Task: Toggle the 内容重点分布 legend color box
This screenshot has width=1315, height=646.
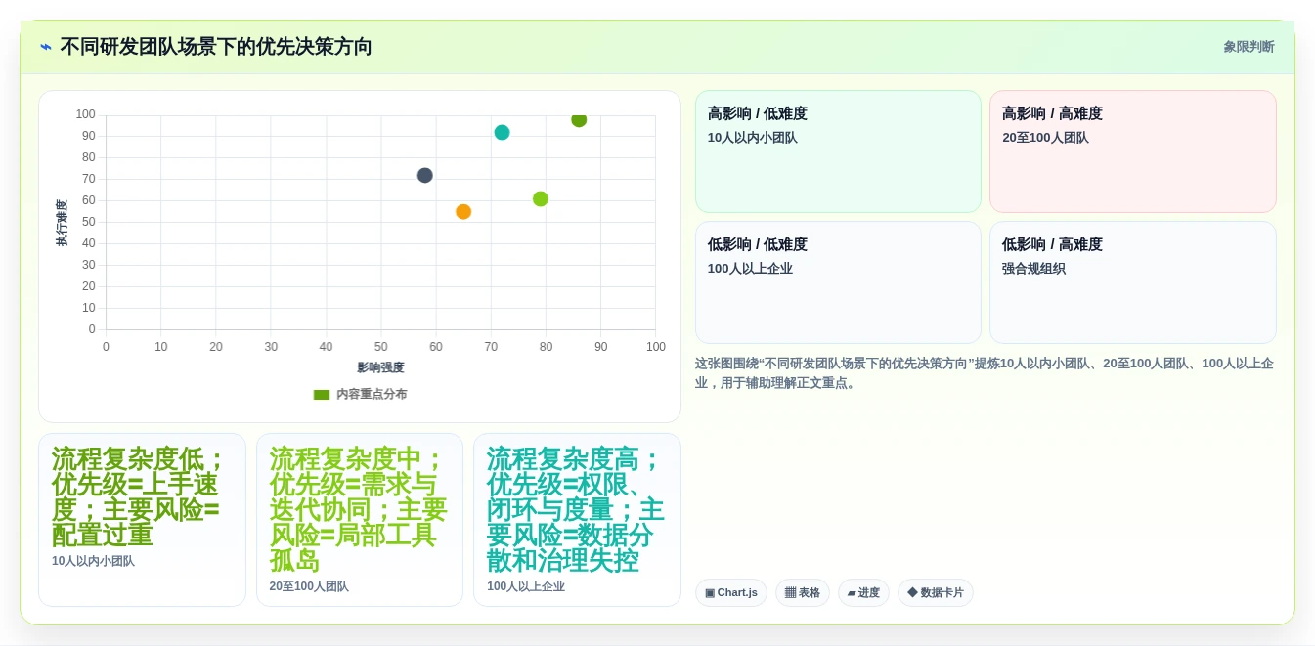Action: (321, 395)
